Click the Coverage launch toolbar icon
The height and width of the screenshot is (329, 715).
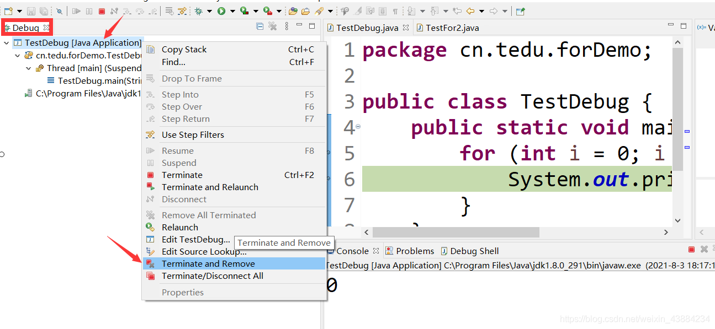pos(244,11)
